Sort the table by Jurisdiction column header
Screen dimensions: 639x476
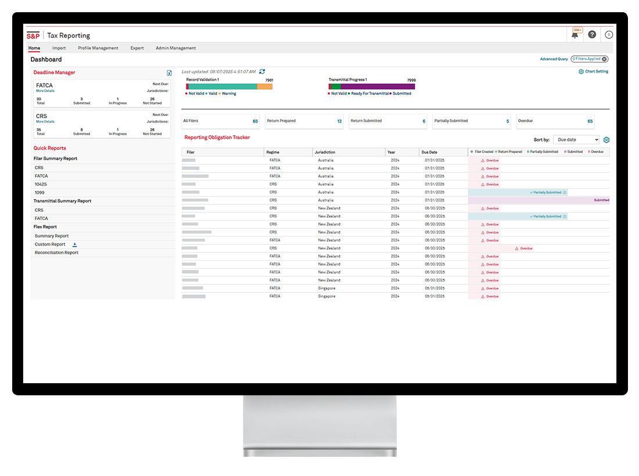[x=325, y=152]
